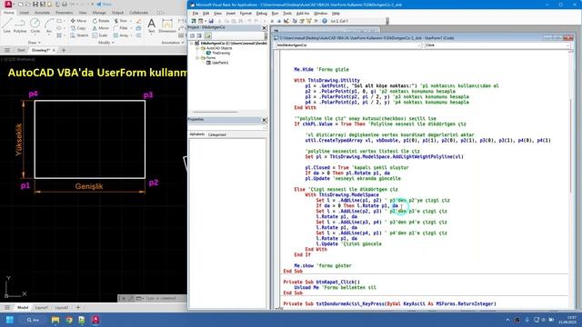Select the Arc tool in AutoCAD
582x327 pixels.
(x=49, y=25)
